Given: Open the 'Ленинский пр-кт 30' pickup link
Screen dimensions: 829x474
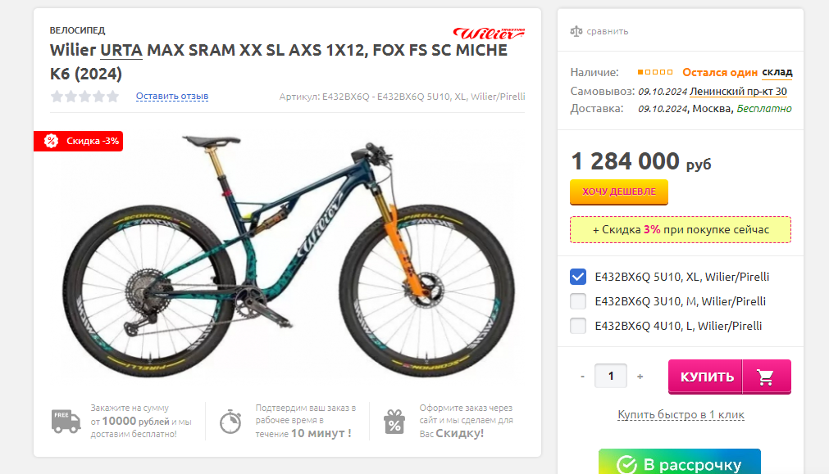Looking at the screenshot, I should pyautogui.click(x=738, y=92).
